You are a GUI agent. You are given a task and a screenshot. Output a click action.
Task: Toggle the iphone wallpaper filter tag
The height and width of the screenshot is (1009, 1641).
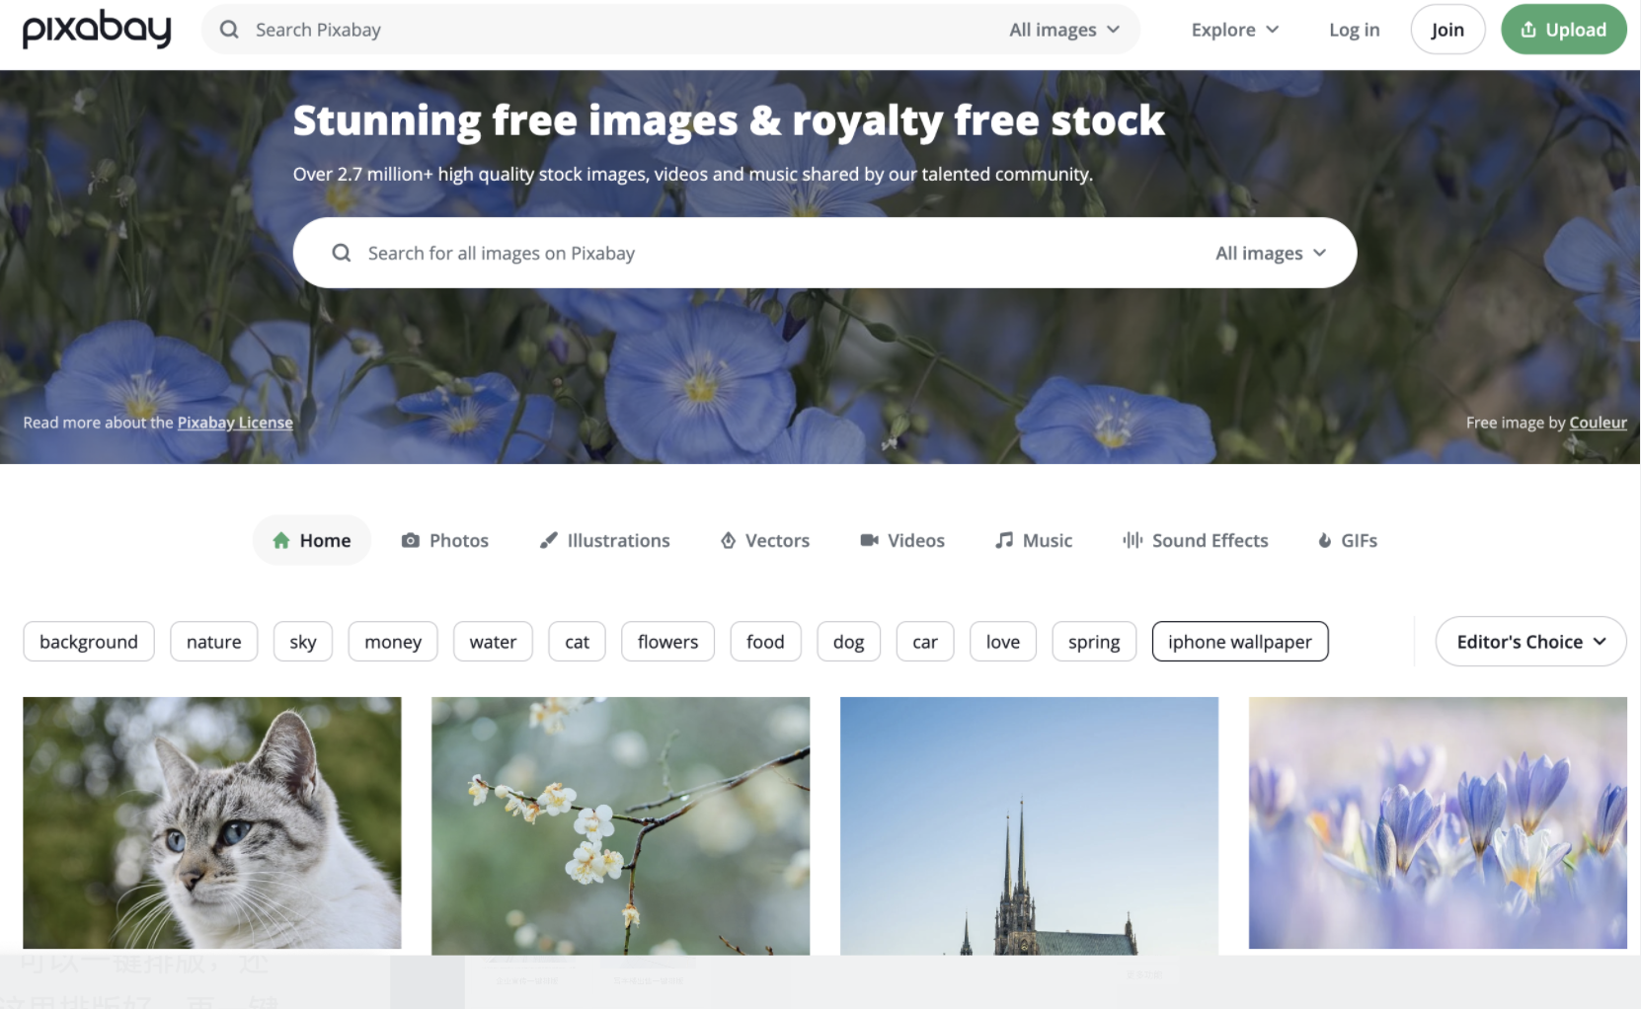coord(1239,641)
